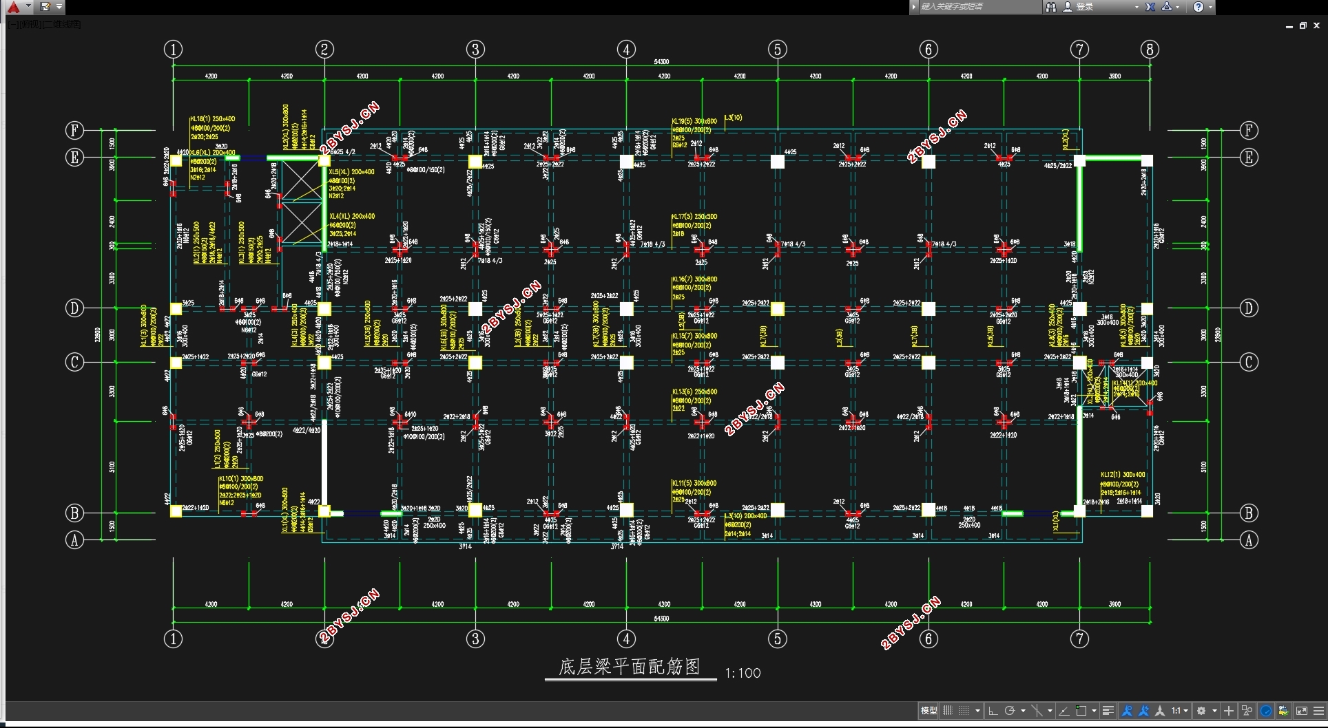Click the user account silhouette icon
Viewport: 1328px width, 728px height.
point(1068,7)
